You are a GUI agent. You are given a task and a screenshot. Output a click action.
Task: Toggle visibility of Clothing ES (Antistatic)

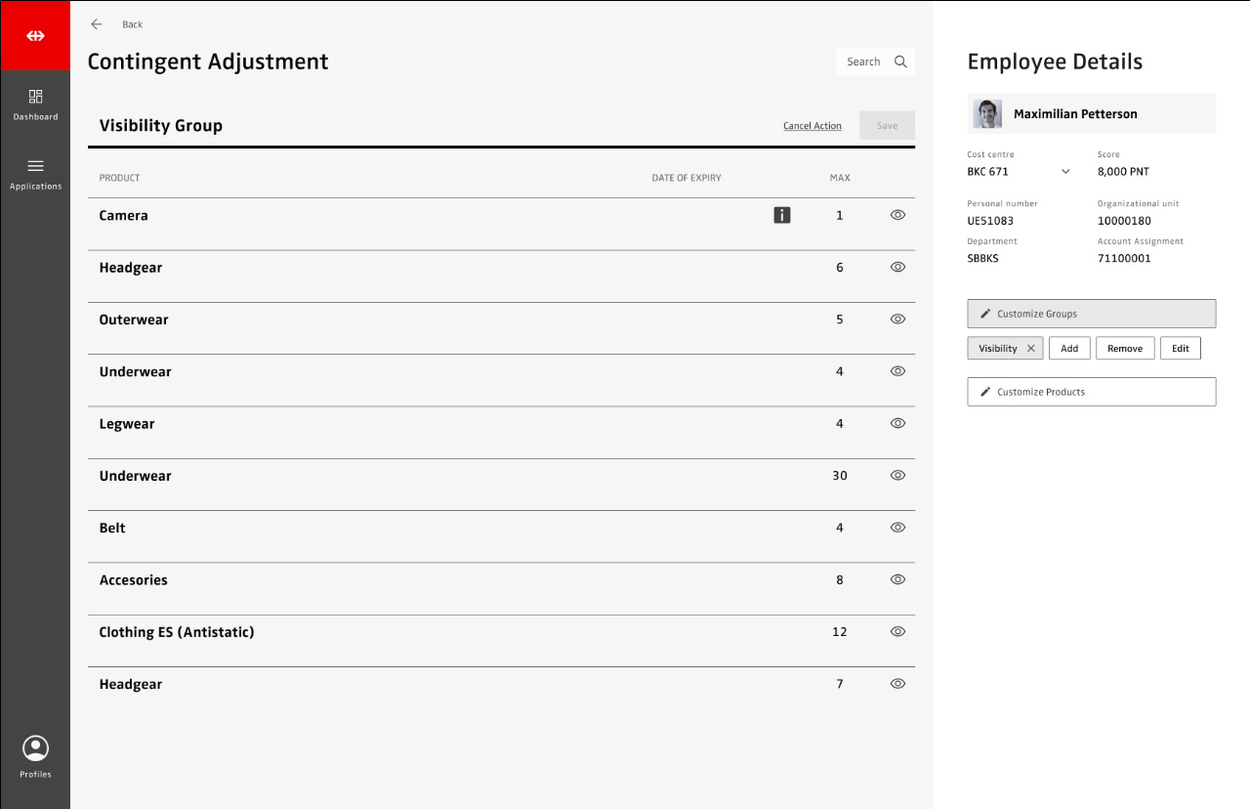tap(897, 632)
